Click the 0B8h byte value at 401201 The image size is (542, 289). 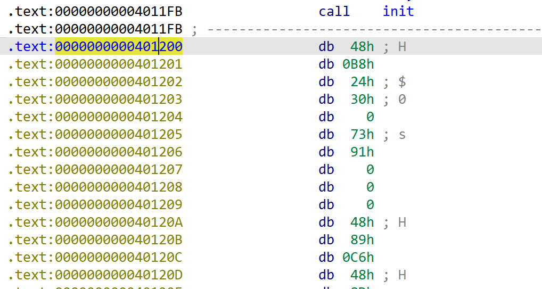pos(358,64)
